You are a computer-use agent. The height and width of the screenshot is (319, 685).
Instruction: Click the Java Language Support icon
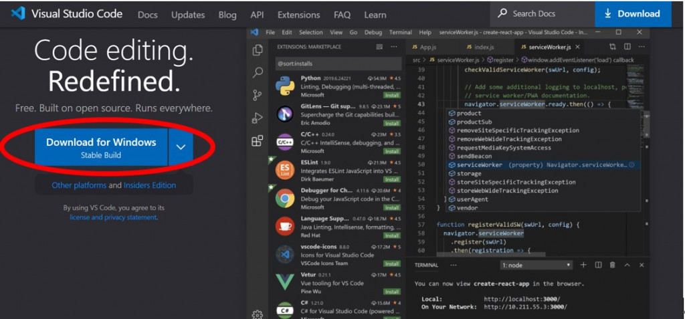[x=285, y=226]
